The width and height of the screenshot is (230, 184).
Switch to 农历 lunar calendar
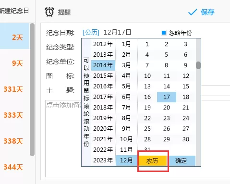pyautogui.click(x=152, y=160)
